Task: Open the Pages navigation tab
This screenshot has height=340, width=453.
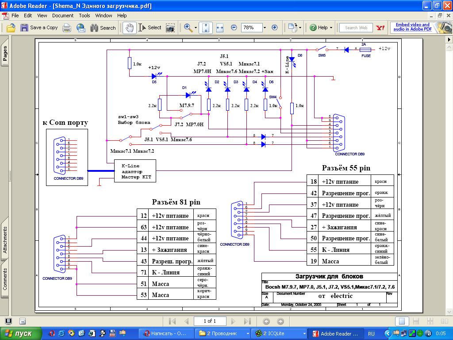Action: (5, 53)
